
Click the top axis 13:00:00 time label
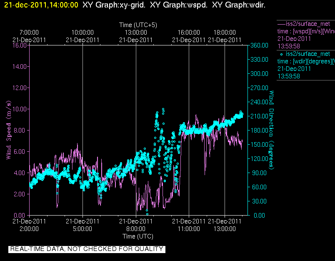136,33
